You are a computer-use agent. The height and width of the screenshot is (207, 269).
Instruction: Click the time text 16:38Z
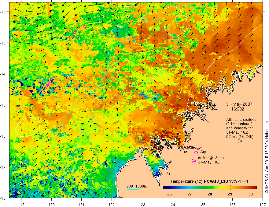coord(238,109)
